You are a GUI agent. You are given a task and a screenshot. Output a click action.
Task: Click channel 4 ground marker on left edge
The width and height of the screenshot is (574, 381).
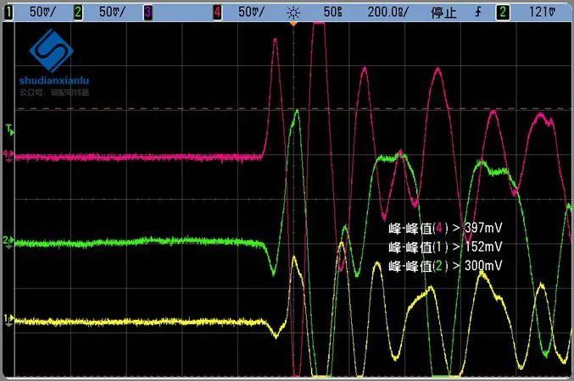point(8,156)
